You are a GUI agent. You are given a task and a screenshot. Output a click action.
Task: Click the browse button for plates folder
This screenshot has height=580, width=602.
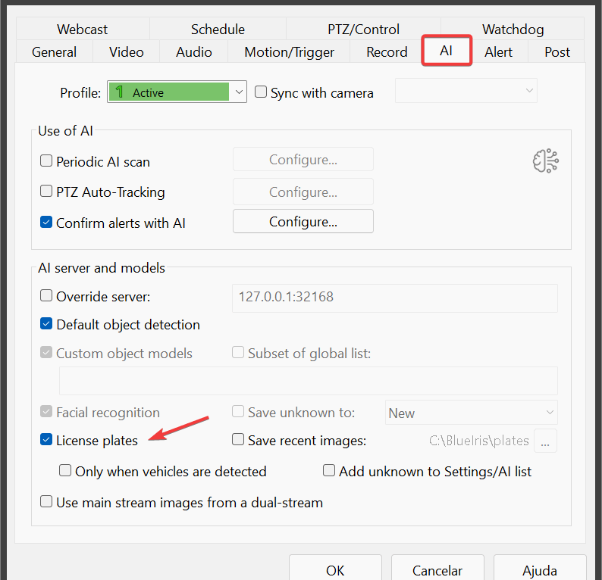pyautogui.click(x=546, y=441)
